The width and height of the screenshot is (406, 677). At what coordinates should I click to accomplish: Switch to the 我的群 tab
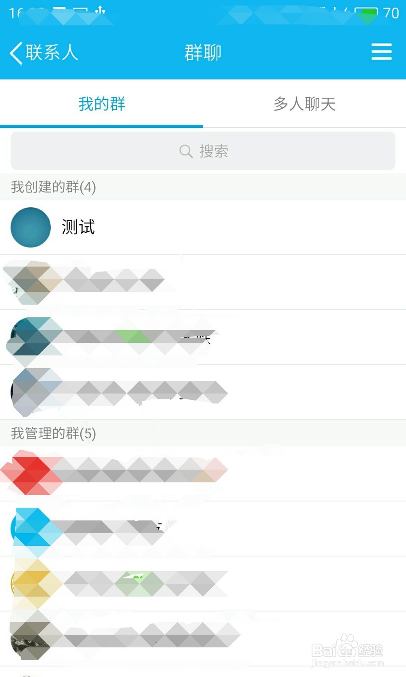[101, 104]
